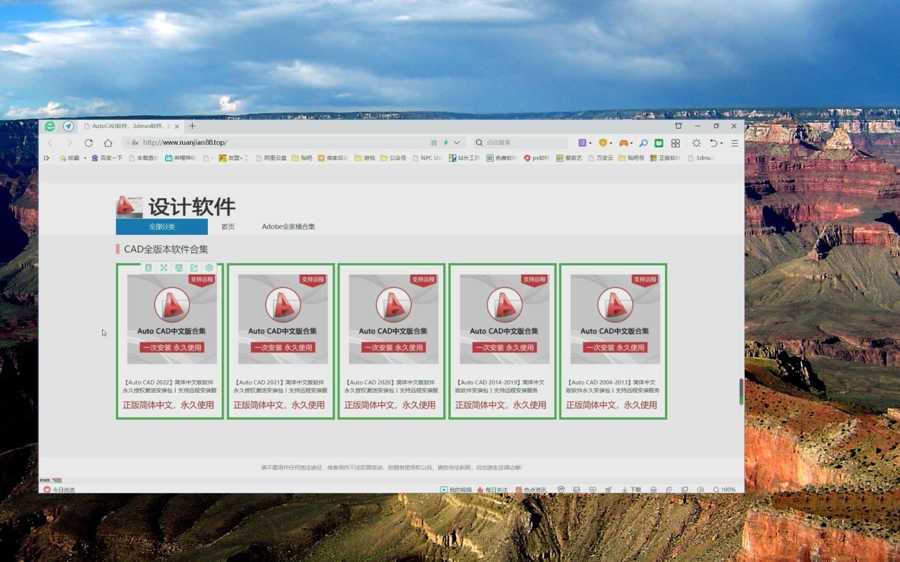The image size is (900, 562).
Task: Open the browser home page
Action: (x=108, y=143)
